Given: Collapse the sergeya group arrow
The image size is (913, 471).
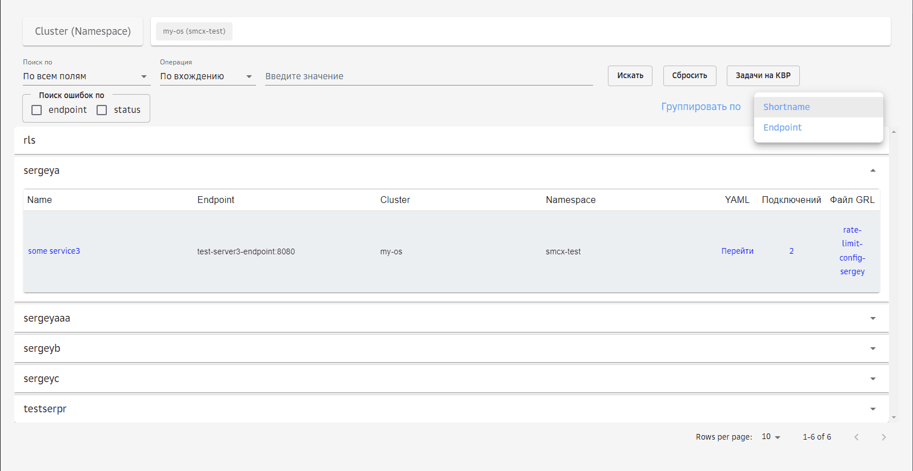Looking at the screenshot, I should pyautogui.click(x=872, y=170).
